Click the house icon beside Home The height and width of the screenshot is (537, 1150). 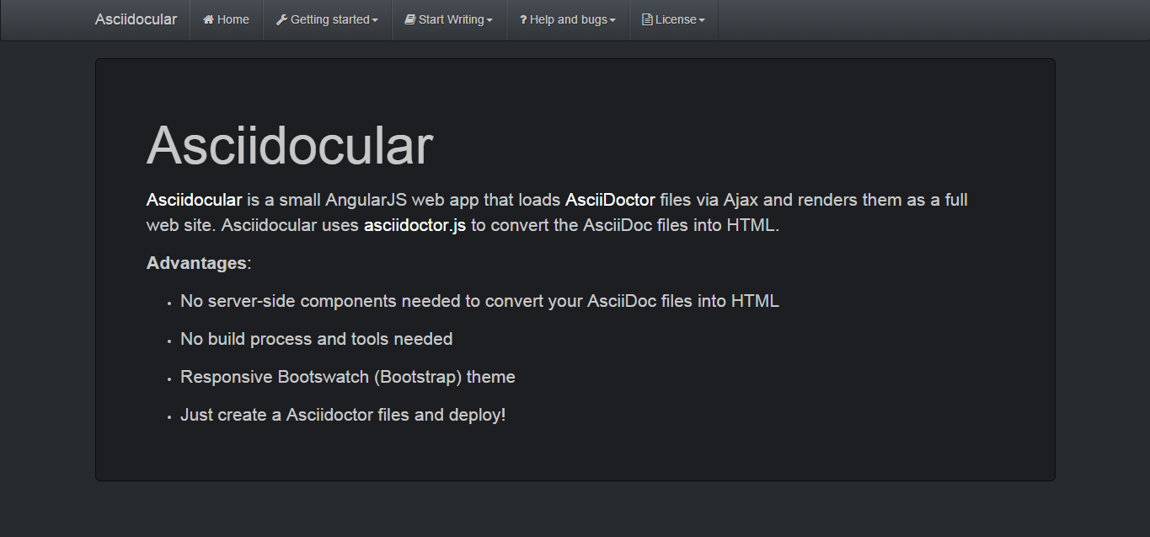[208, 19]
